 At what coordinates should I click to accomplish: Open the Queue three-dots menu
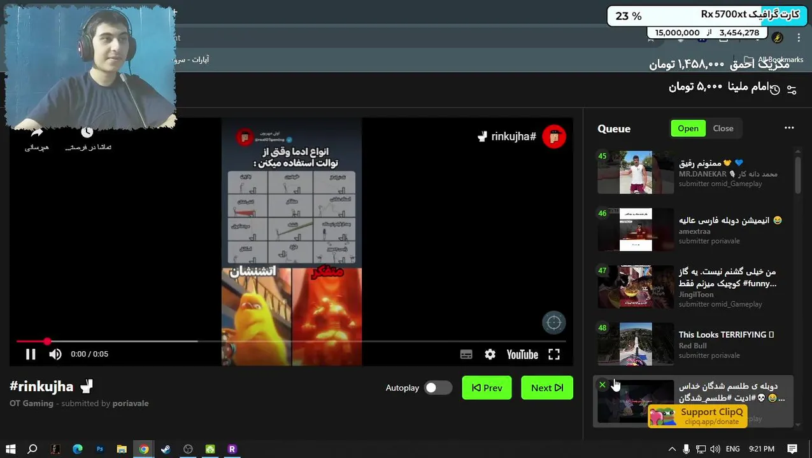pos(789,128)
